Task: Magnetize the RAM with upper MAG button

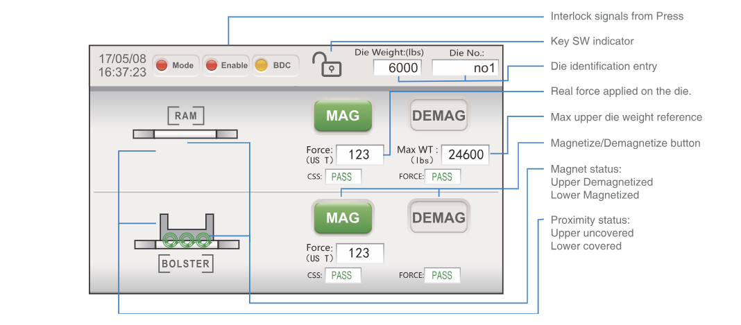Action: pos(343,116)
